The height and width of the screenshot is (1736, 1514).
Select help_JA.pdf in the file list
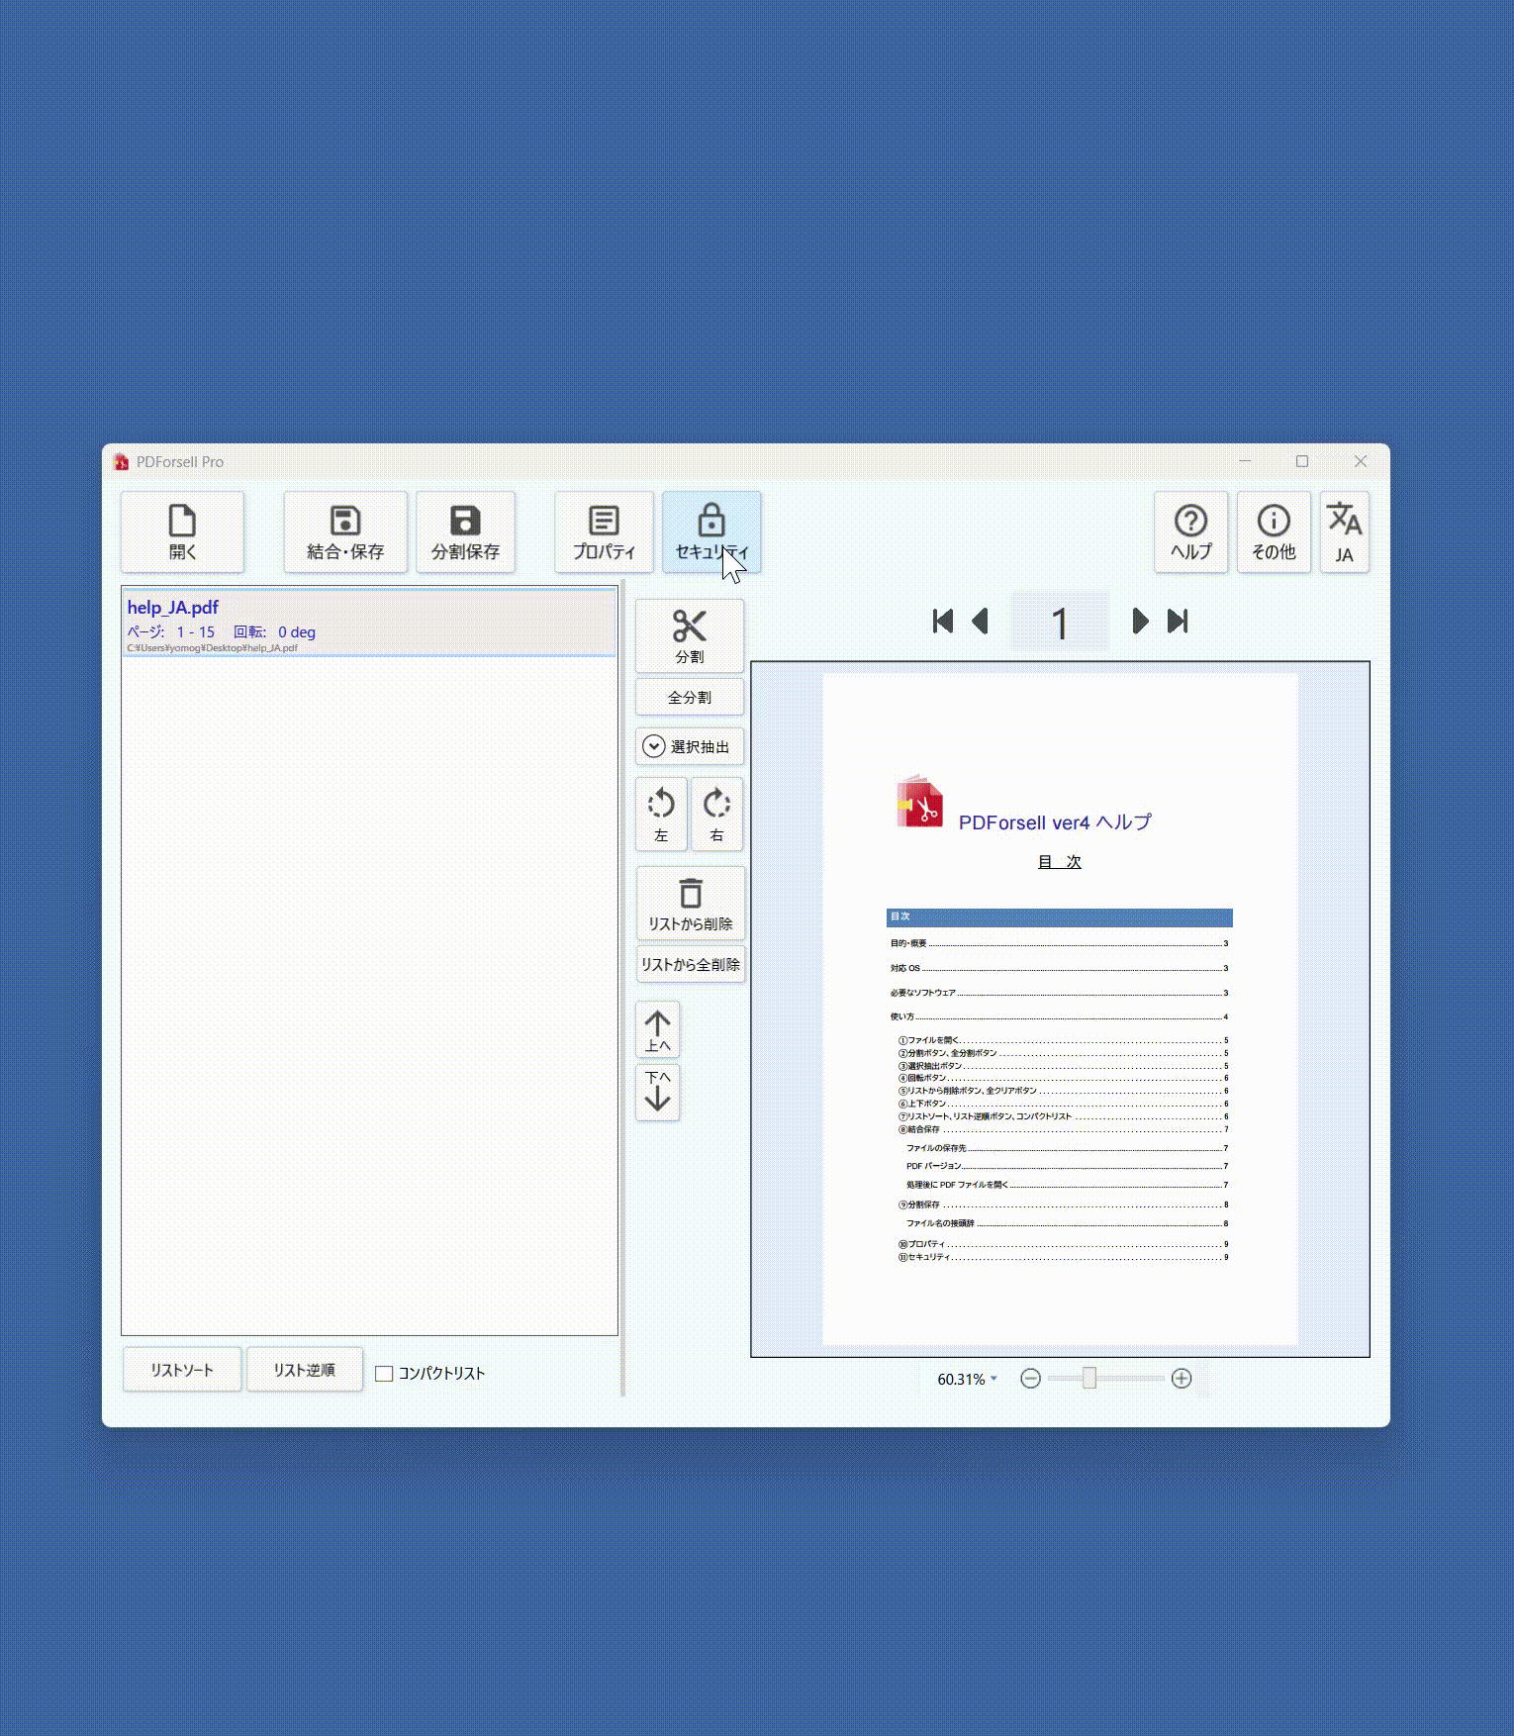[x=368, y=623]
